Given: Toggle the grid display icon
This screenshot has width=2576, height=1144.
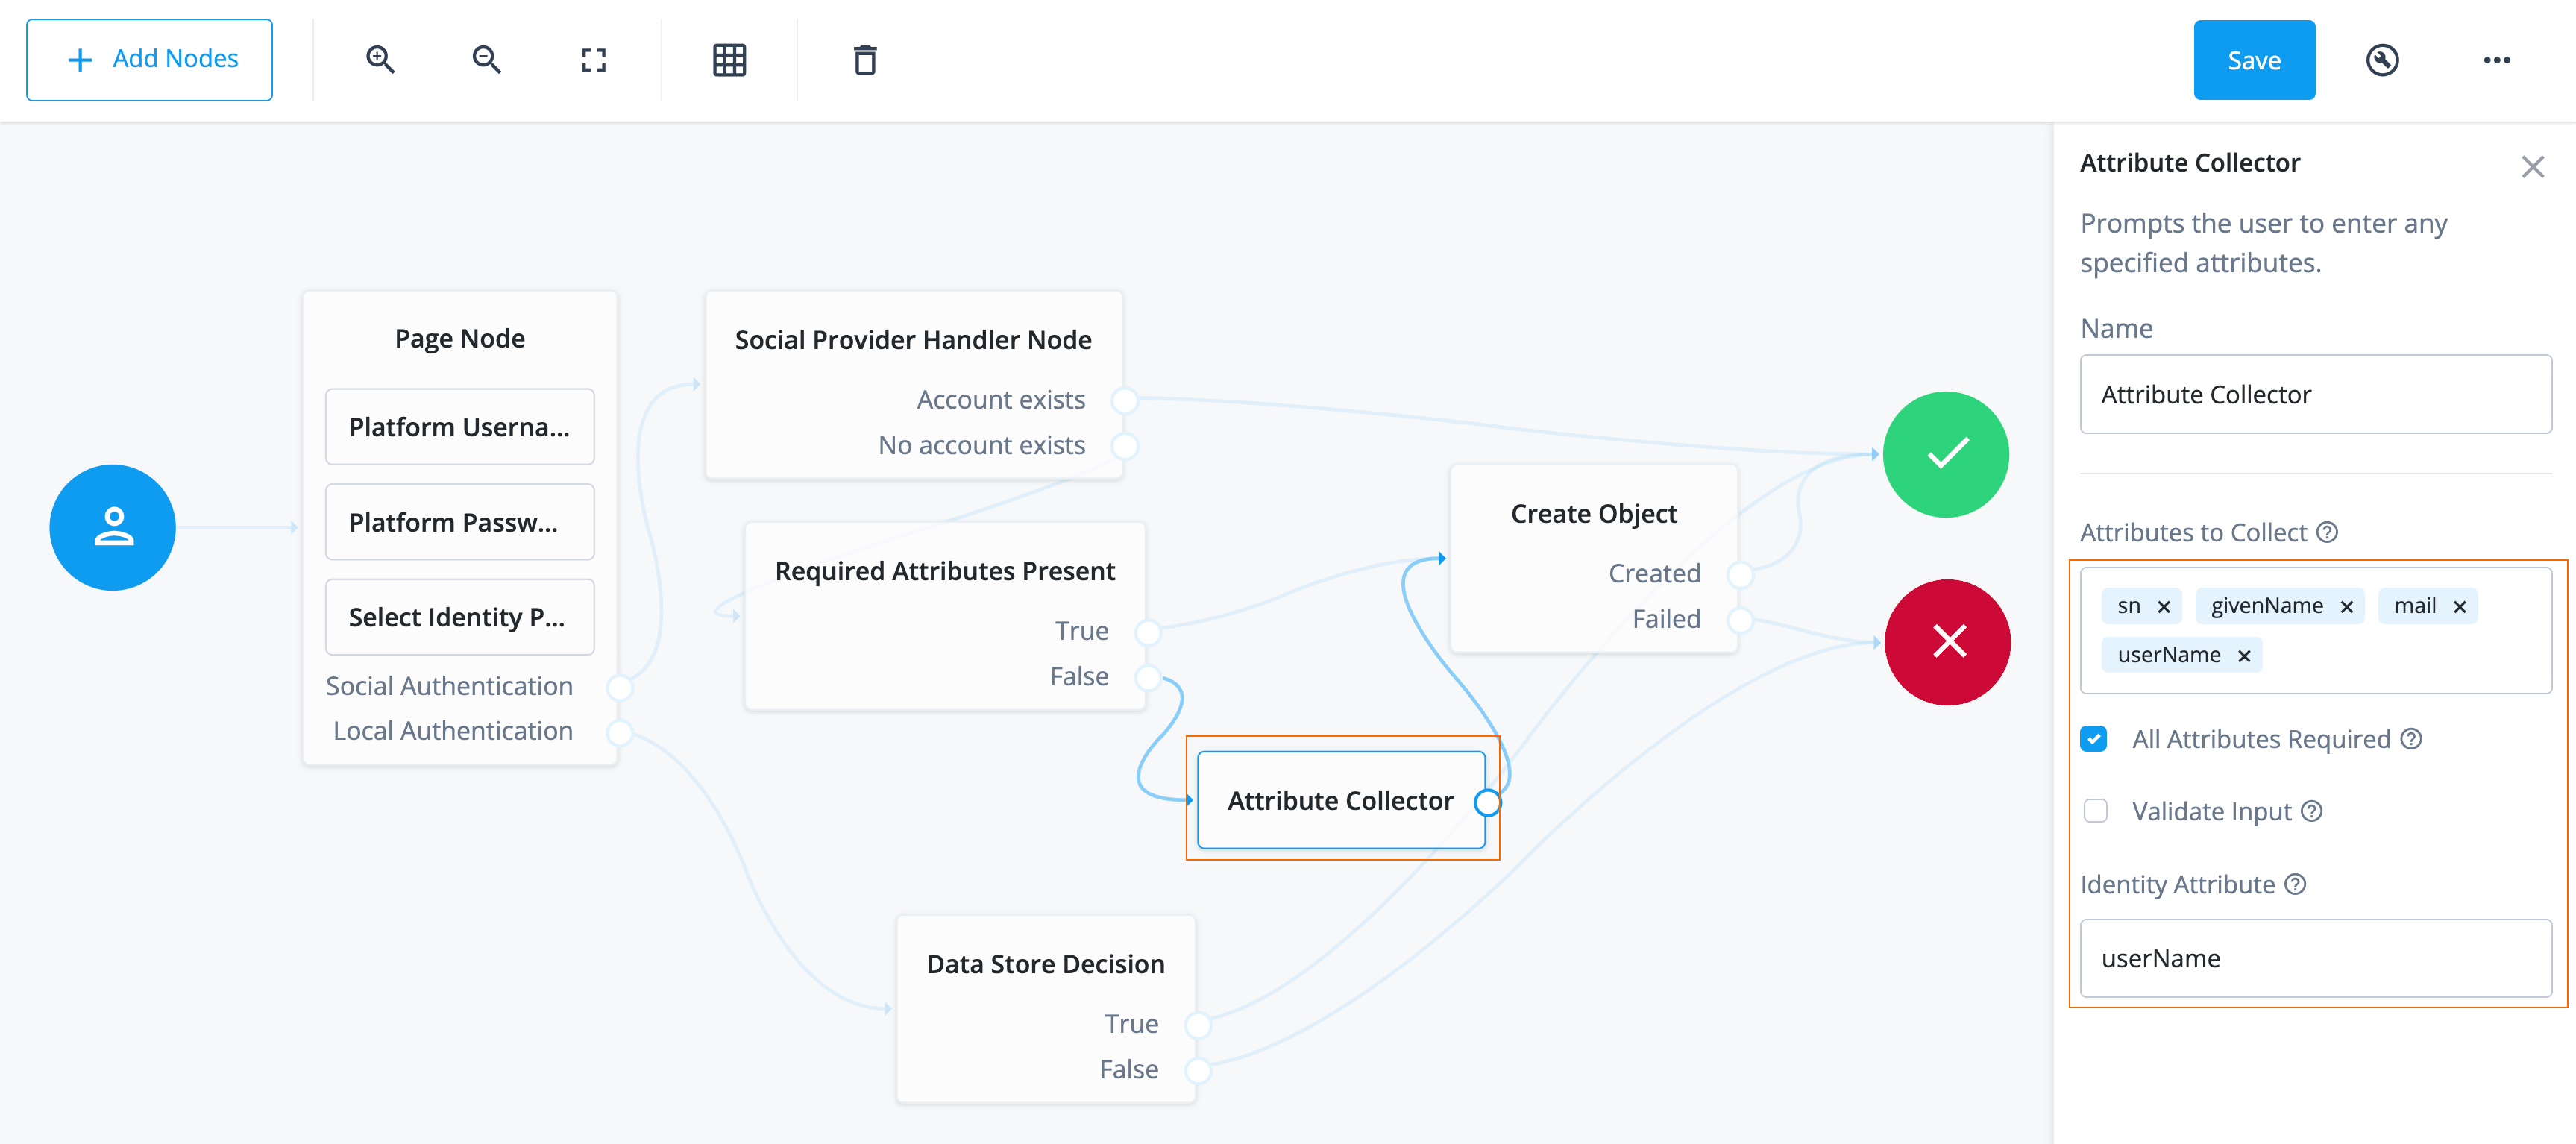Looking at the screenshot, I should point(730,60).
